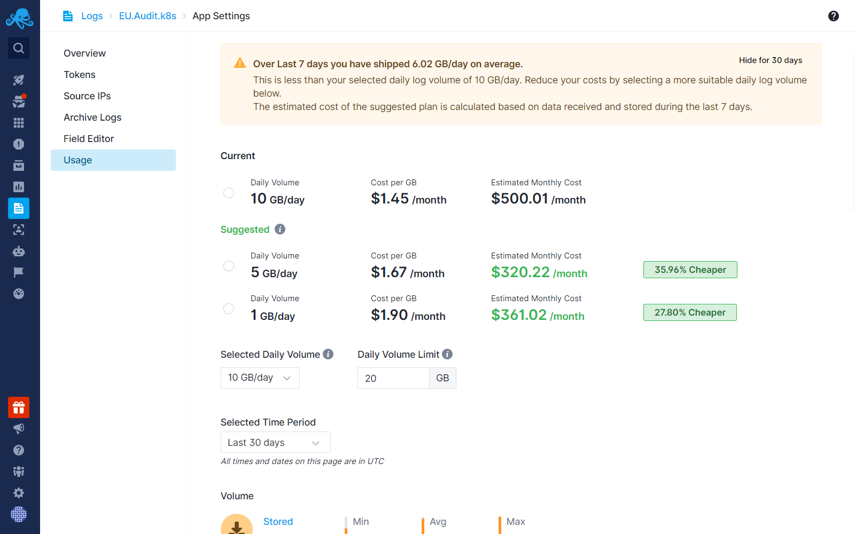Viewport: 855px width, 534px height.
Task: Select the highlighted Logs document icon
Action: coord(19,208)
